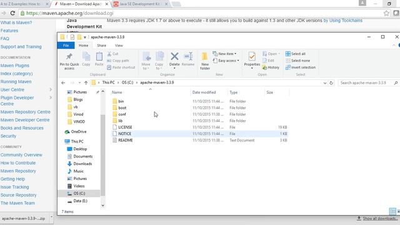Select the LICENSE file

tap(125, 127)
